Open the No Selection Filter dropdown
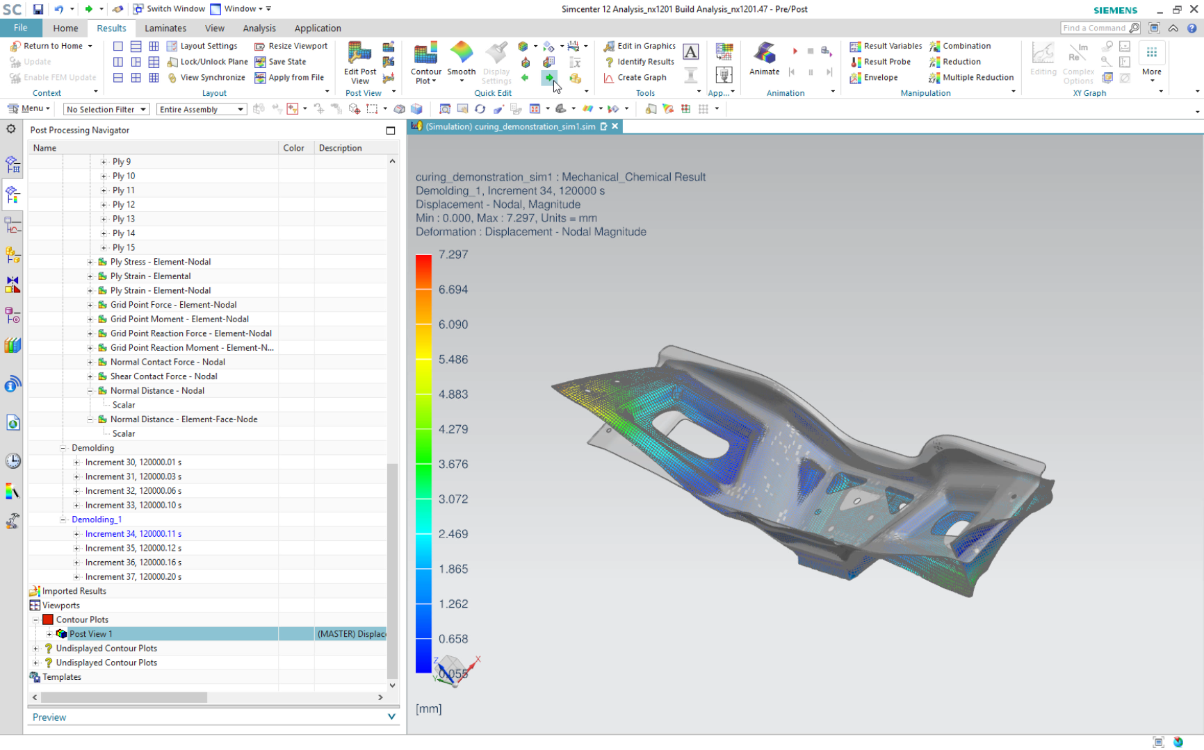Image resolution: width=1204 pixels, height=750 pixels. [106, 110]
